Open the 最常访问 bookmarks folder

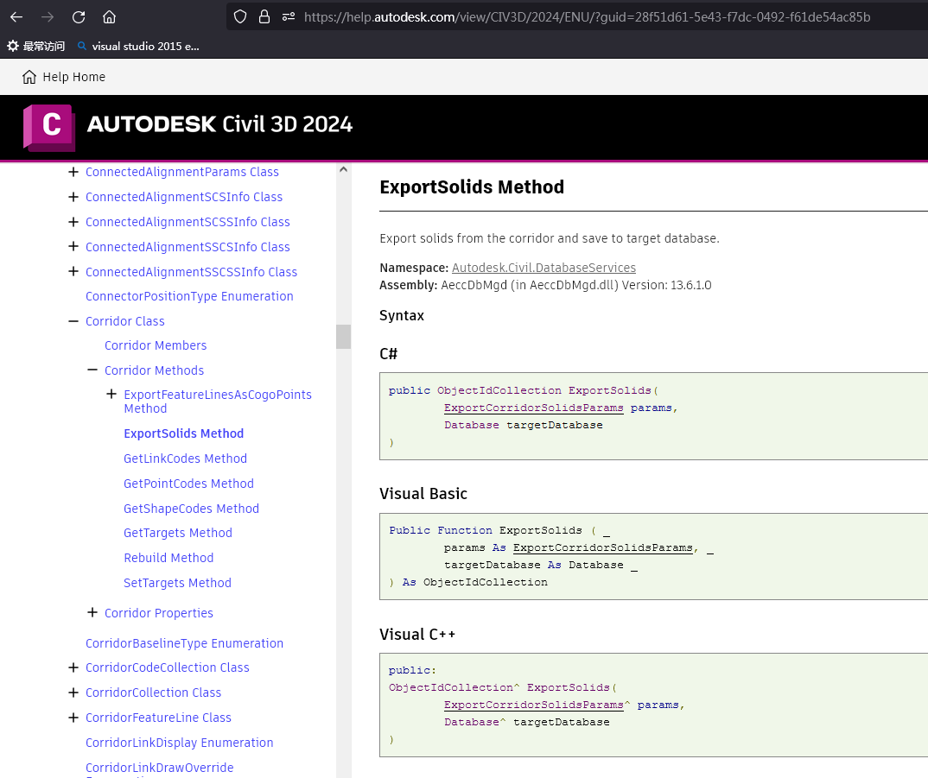point(35,46)
